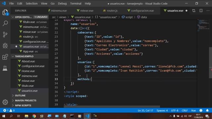212x119 pixels.
Task: Open the Selection menu
Action: pyautogui.click(x=32, y=4)
